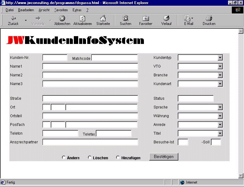Open the Favoriten menu in menu bar
This screenshot has width=244, height=187.
click(x=61, y=10)
